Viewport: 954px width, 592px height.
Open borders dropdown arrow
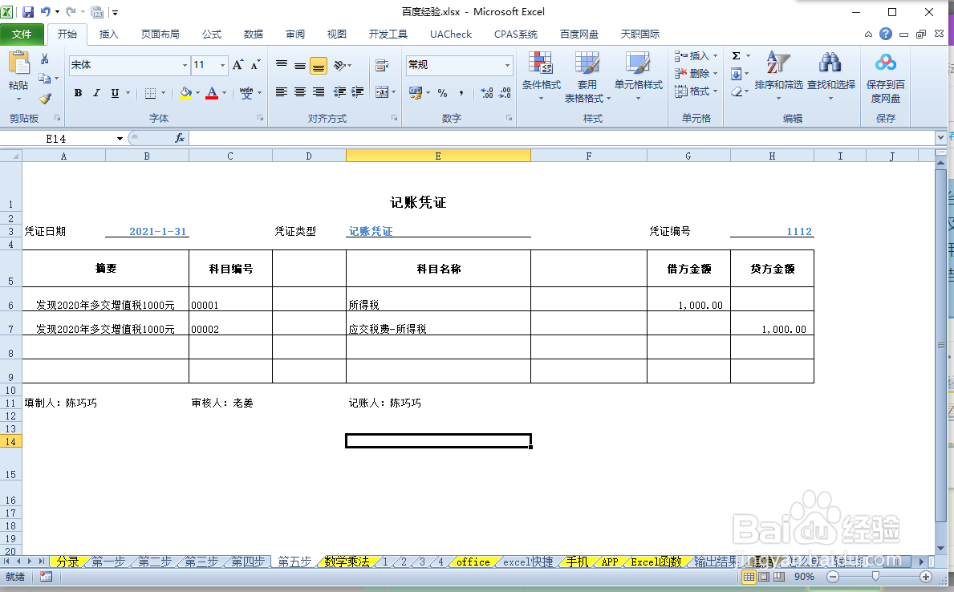[163, 93]
